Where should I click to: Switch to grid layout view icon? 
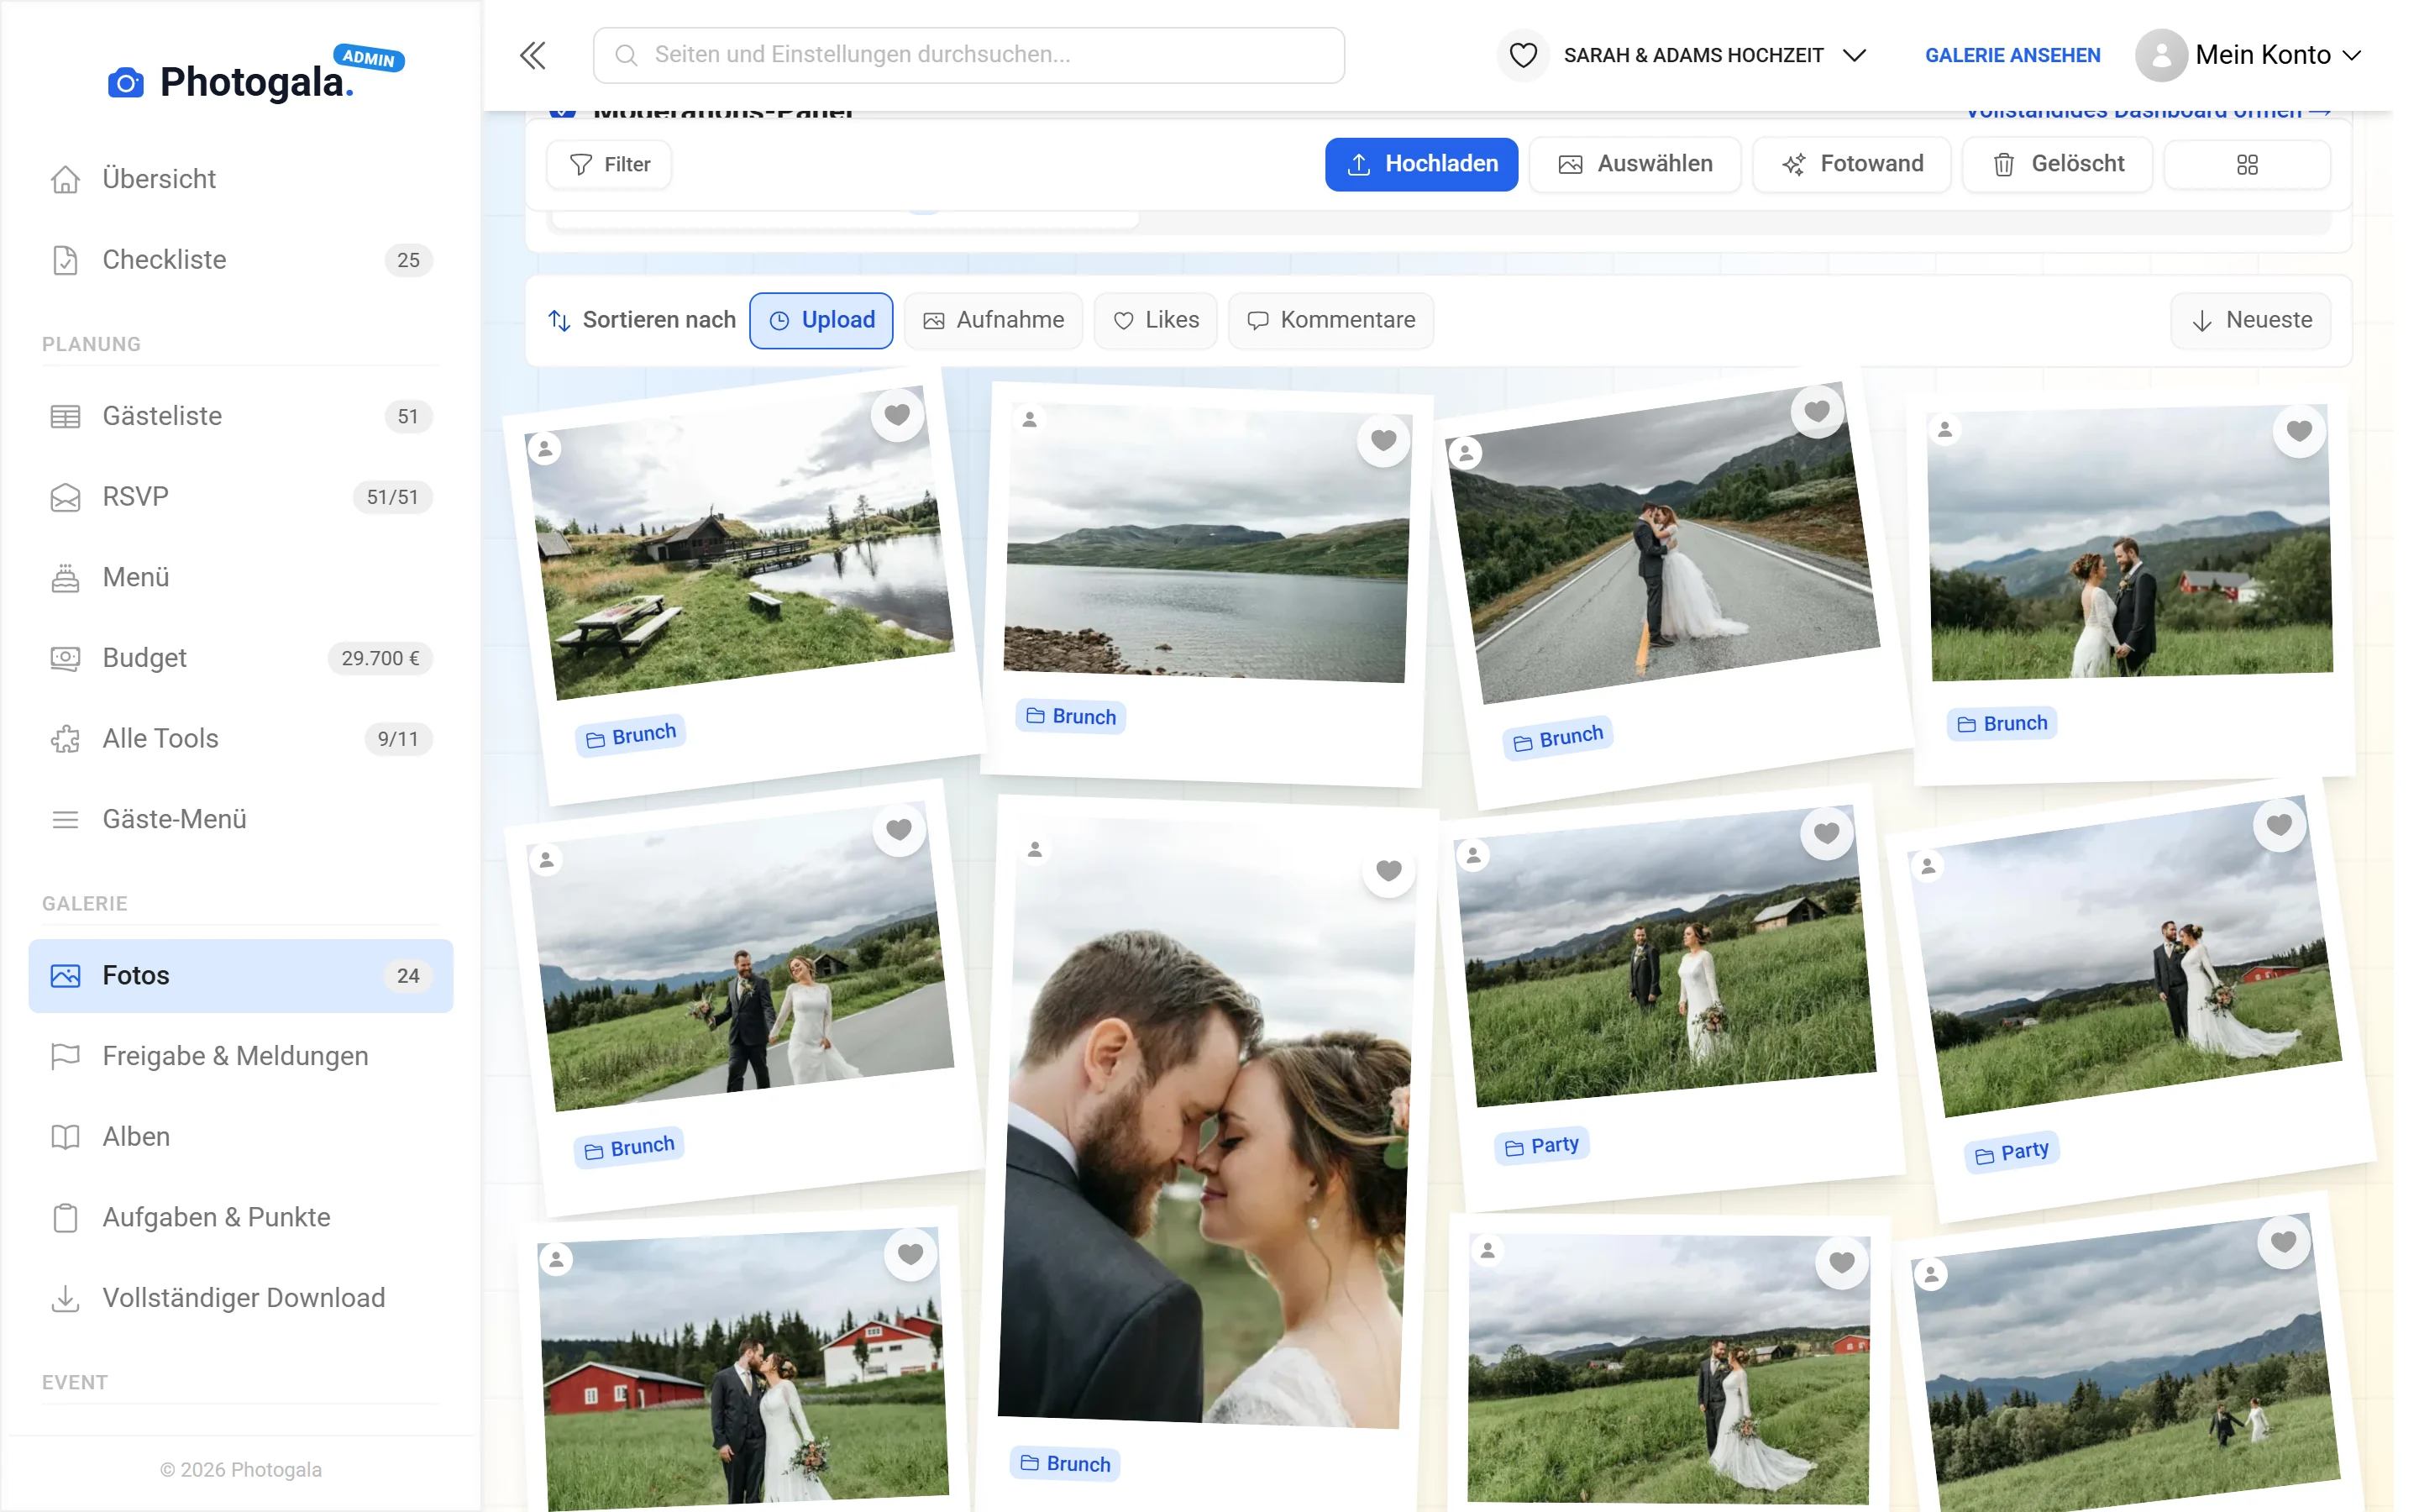(2247, 164)
